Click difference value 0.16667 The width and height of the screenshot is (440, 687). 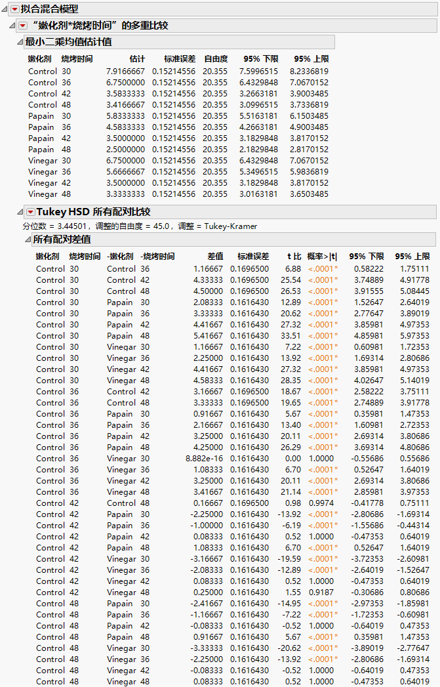tap(208, 503)
